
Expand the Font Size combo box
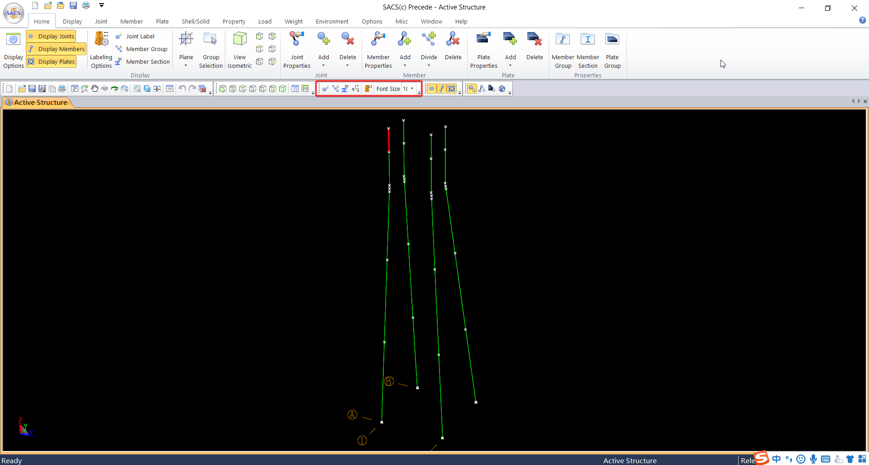412,89
